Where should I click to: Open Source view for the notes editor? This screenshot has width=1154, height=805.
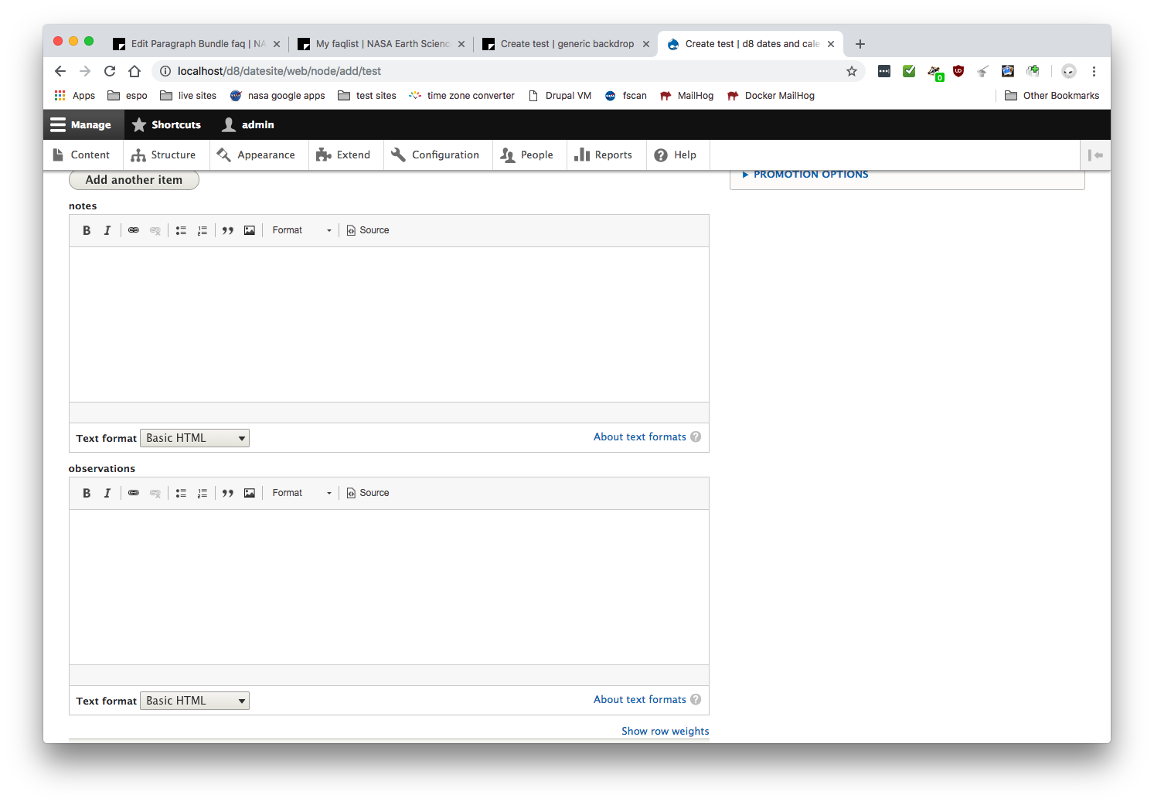point(368,230)
